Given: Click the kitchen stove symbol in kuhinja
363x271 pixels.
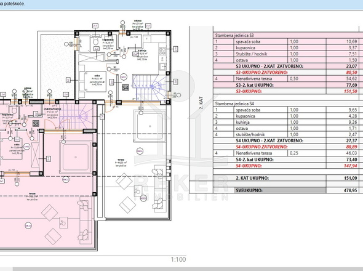Looking at the screenshot, I should (162, 51).
